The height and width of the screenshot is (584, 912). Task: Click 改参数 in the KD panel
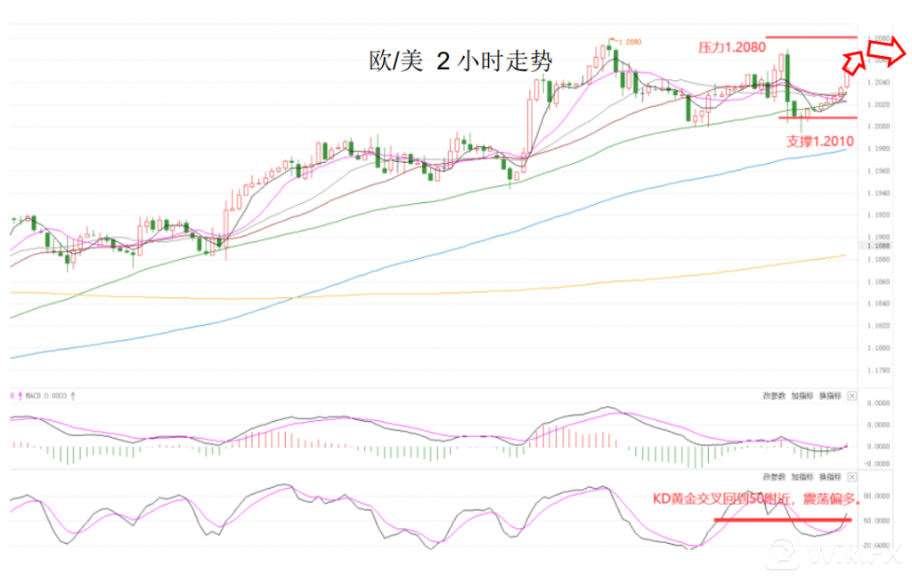pyautogui.click(x=774, y=477)
